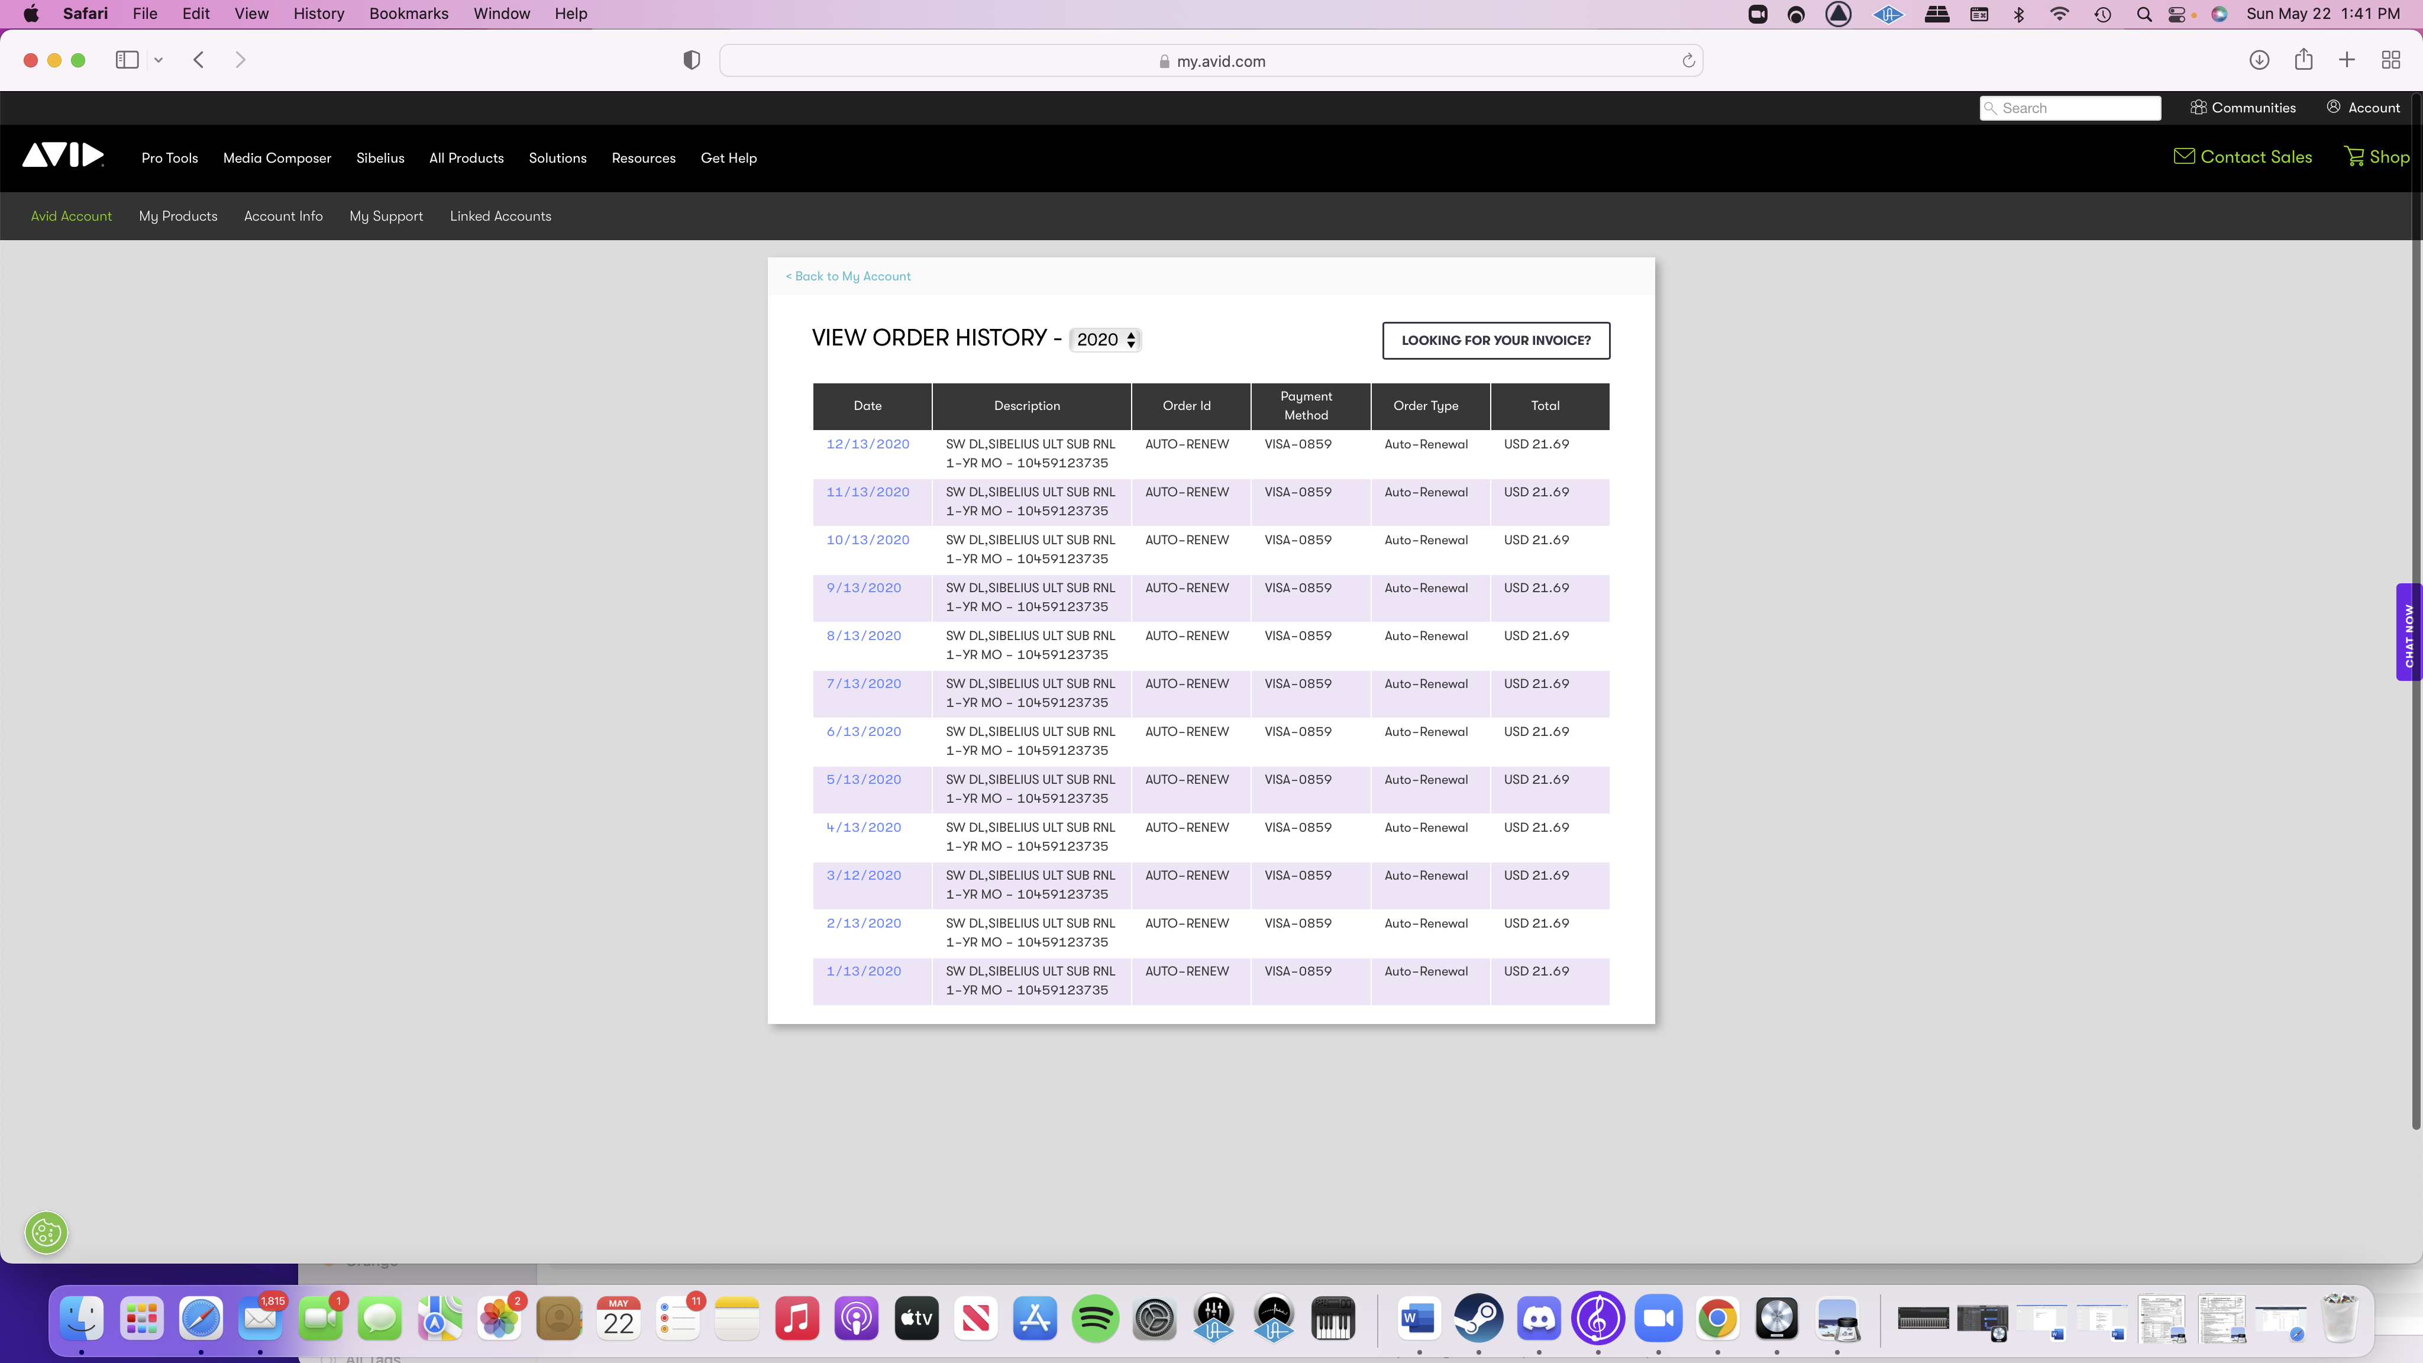
Task: Open the Share icon in Safari
Action: [2304, 60]
